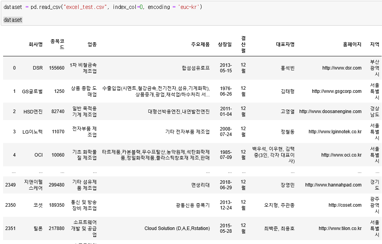Click the http://www.lginnotek.co.kr homepage cell

point(335,132)
